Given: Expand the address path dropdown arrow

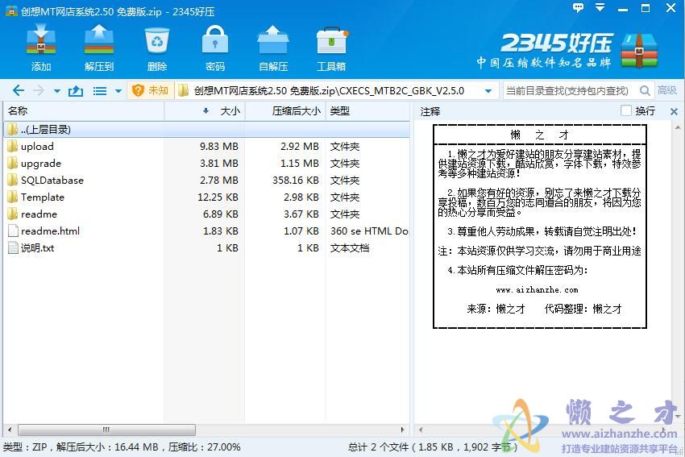Looking at the screenshot, I should click(488, 91).
